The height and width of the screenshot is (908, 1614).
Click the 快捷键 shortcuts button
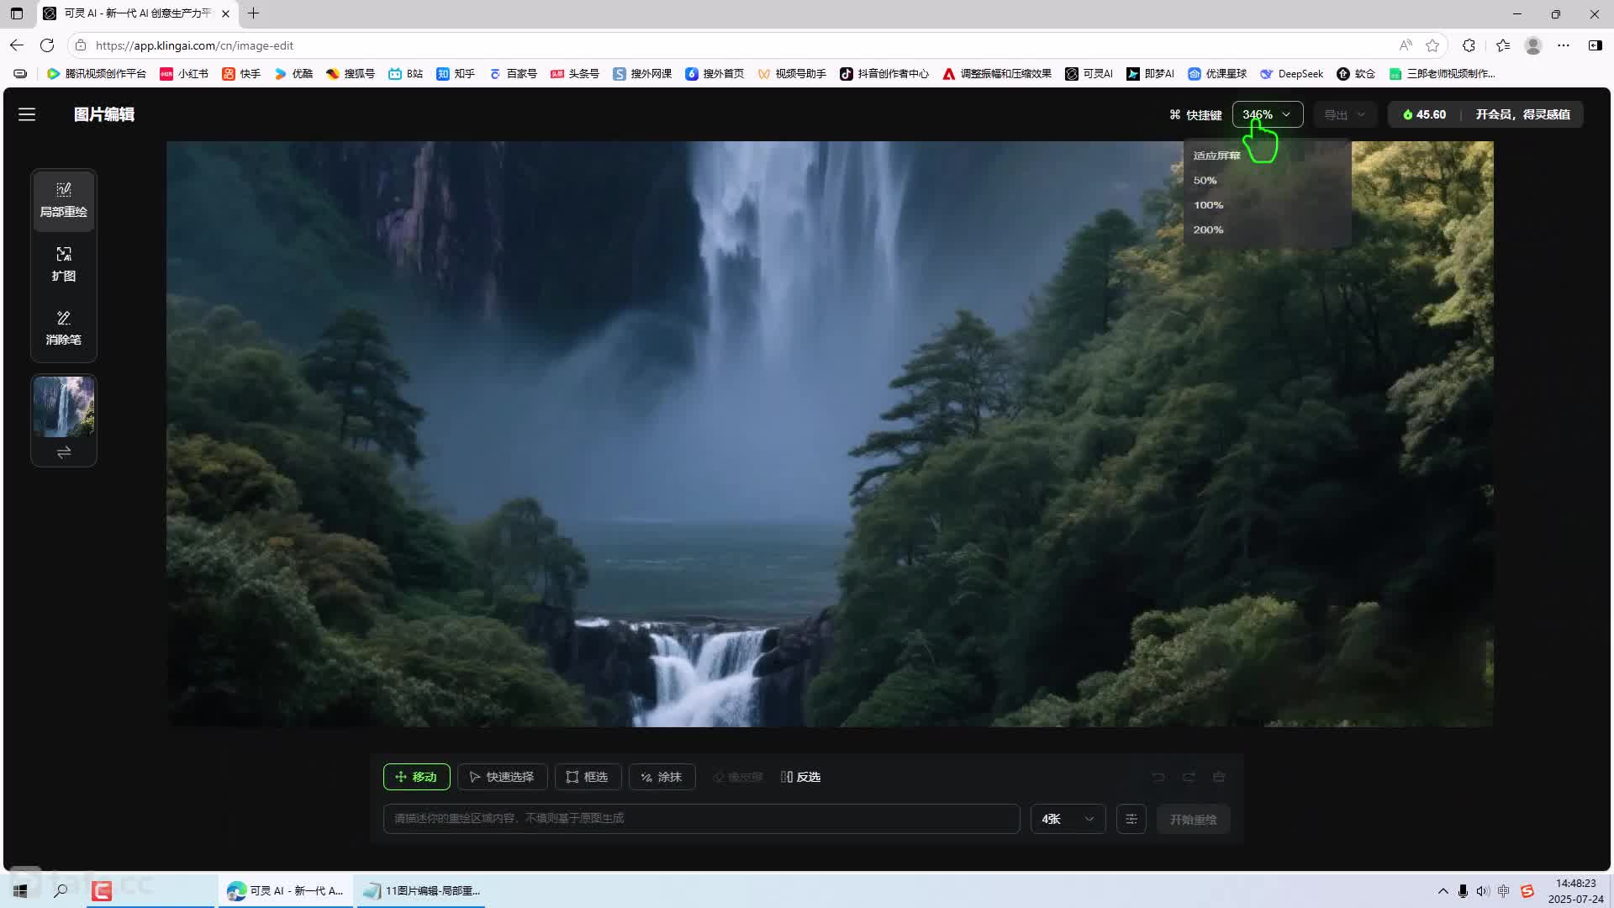[1195, 114]
